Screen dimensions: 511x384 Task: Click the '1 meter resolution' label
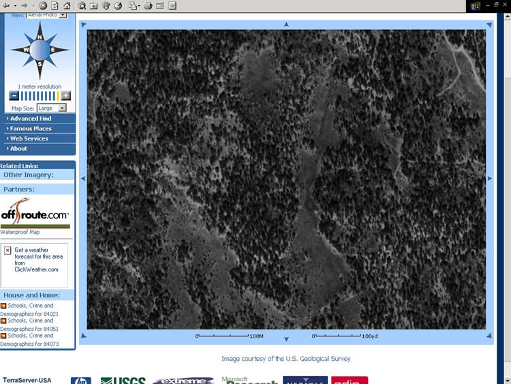40,87
